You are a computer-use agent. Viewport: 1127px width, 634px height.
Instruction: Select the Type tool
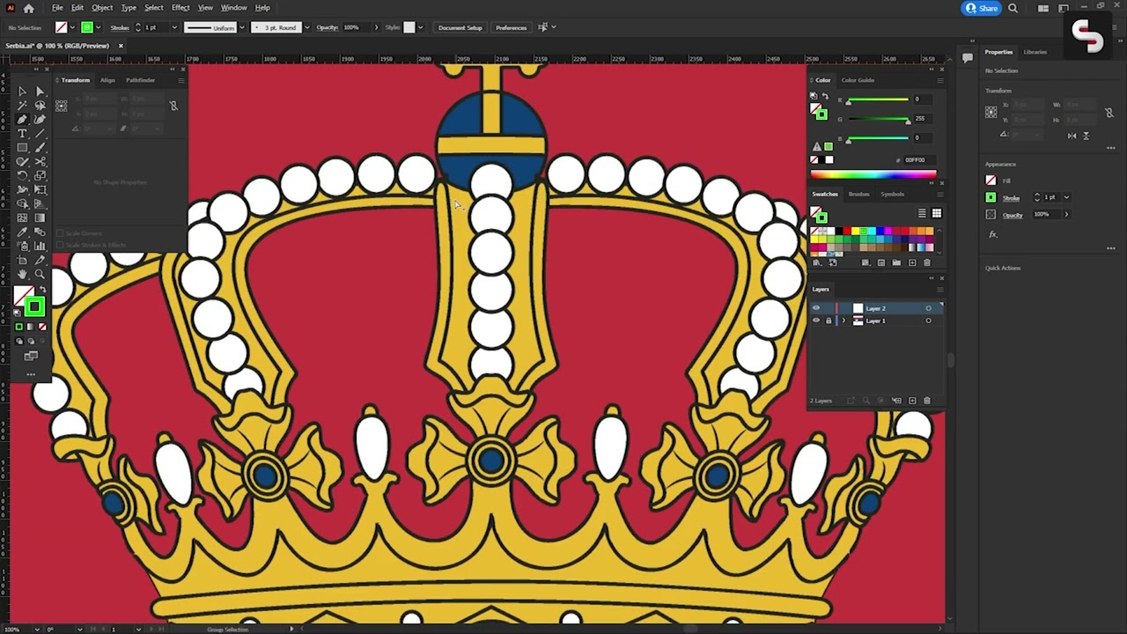click(22, 134)
